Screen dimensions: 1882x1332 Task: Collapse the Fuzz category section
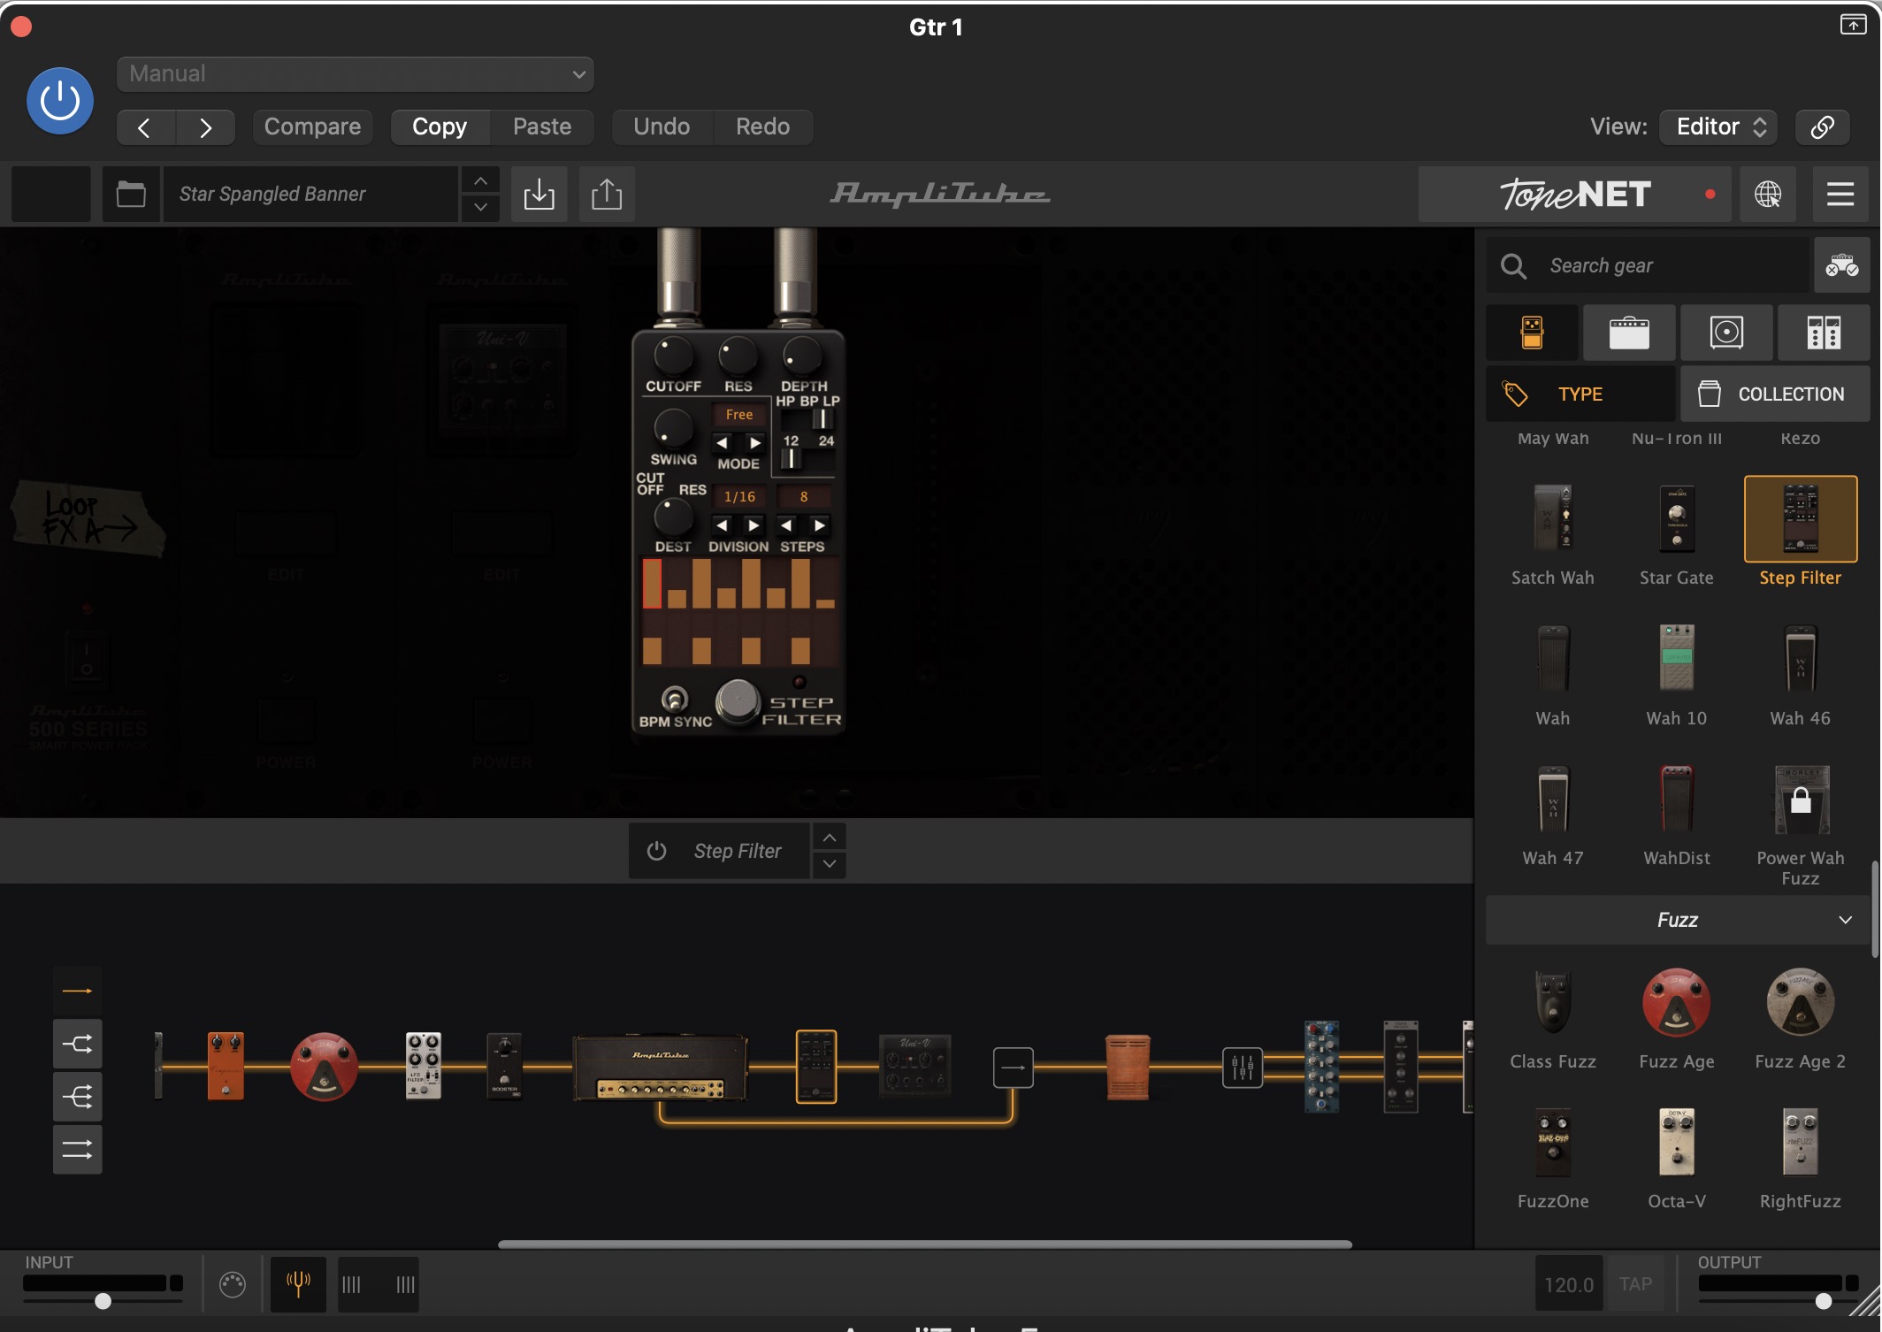point(1678,920)
